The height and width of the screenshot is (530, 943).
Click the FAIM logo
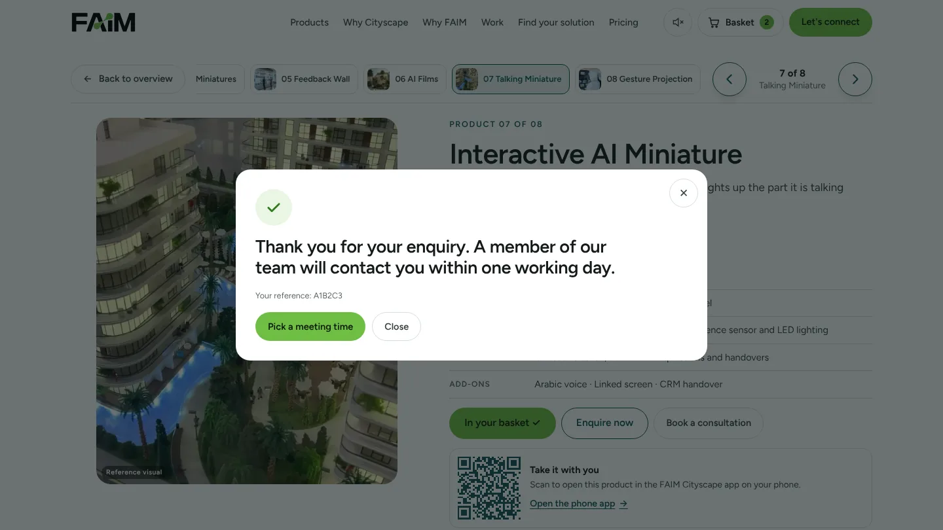tap(103, 22)
